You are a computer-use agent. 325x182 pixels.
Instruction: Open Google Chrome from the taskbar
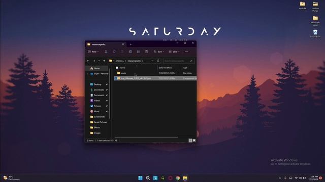178,178
